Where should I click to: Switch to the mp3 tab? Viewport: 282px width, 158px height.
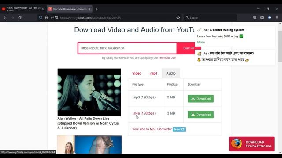point(154,73)
